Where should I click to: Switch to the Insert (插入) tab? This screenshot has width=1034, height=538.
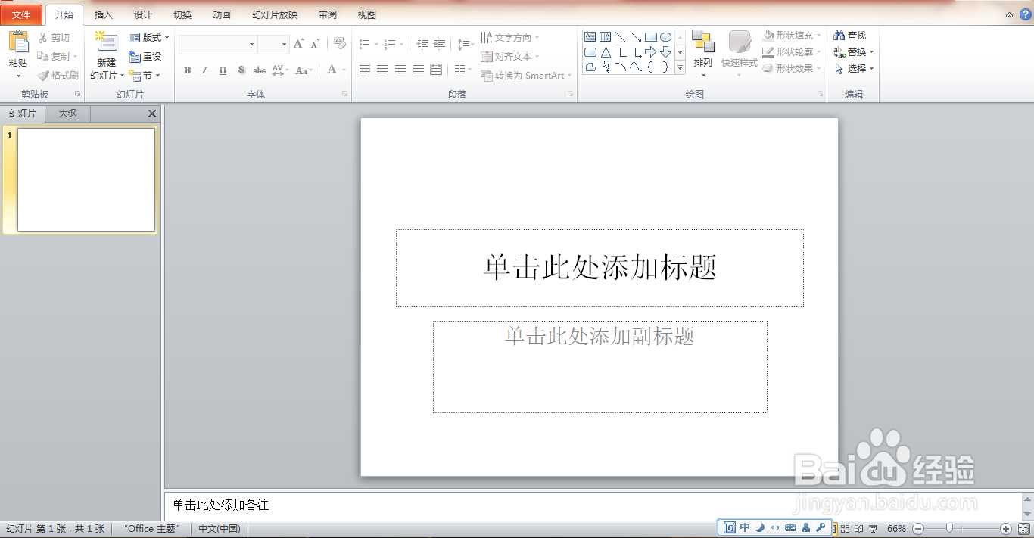[104, 15]
